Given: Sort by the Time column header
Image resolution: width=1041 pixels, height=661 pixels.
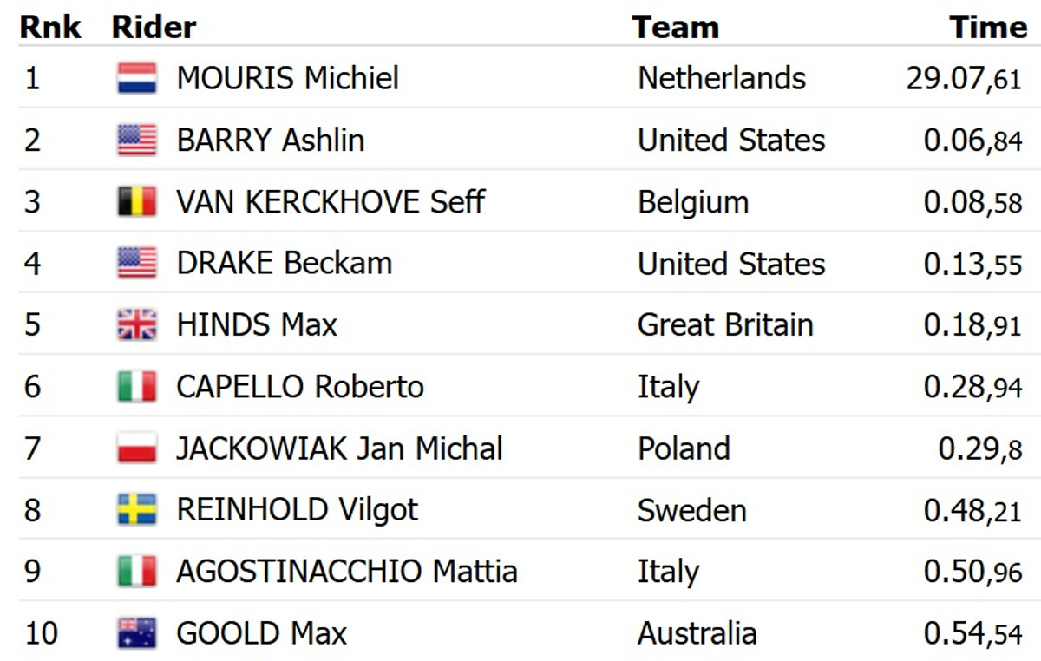Looking at the screenshot, I should tap(987, 28).
